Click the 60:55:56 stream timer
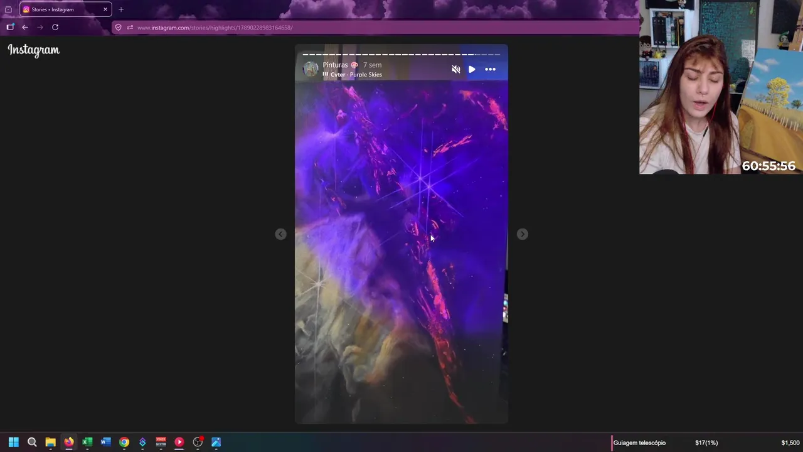This screenshot has height=452, width=803. click(x=768, y=166)
